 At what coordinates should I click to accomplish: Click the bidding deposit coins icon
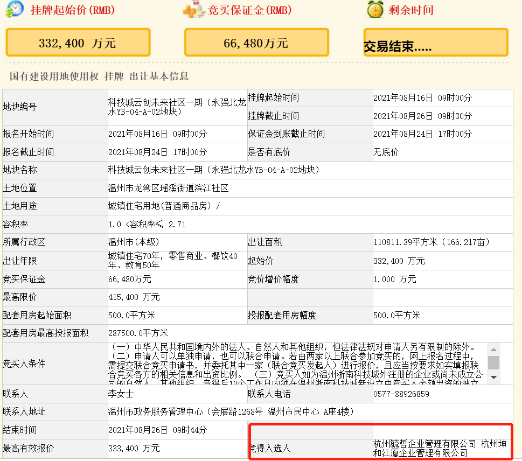[194, 10]
